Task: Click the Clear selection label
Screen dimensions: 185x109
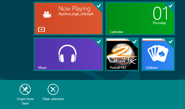Action: click(x=53, y=99)
